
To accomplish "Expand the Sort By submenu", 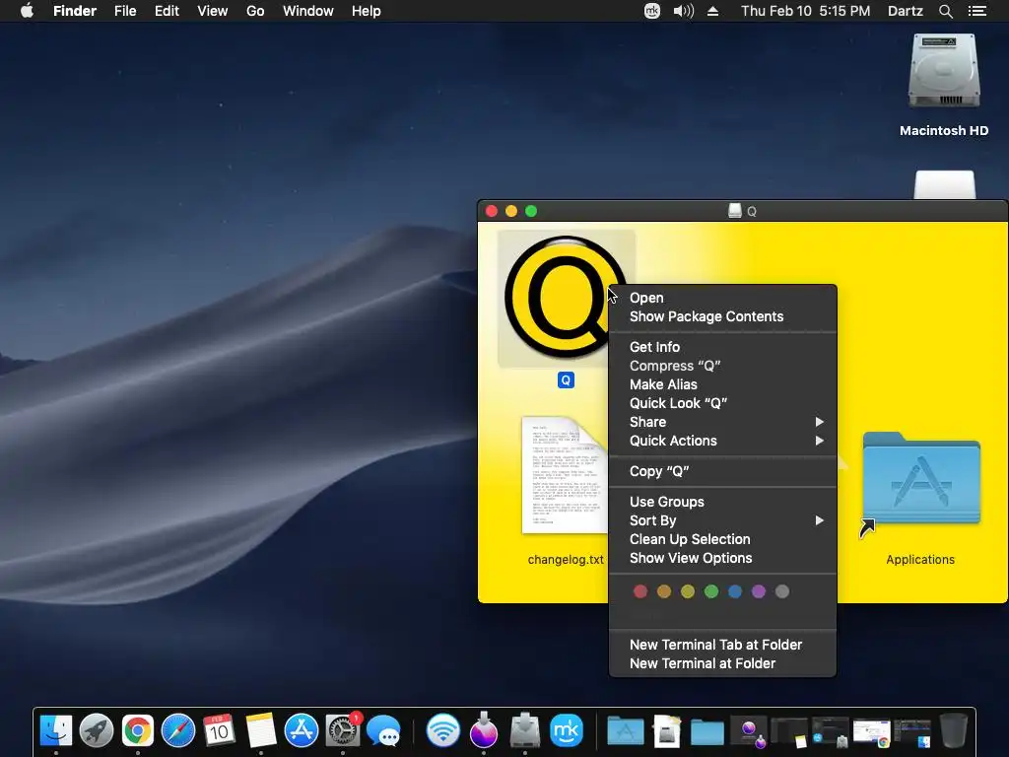I will click(x=722, y=520).
